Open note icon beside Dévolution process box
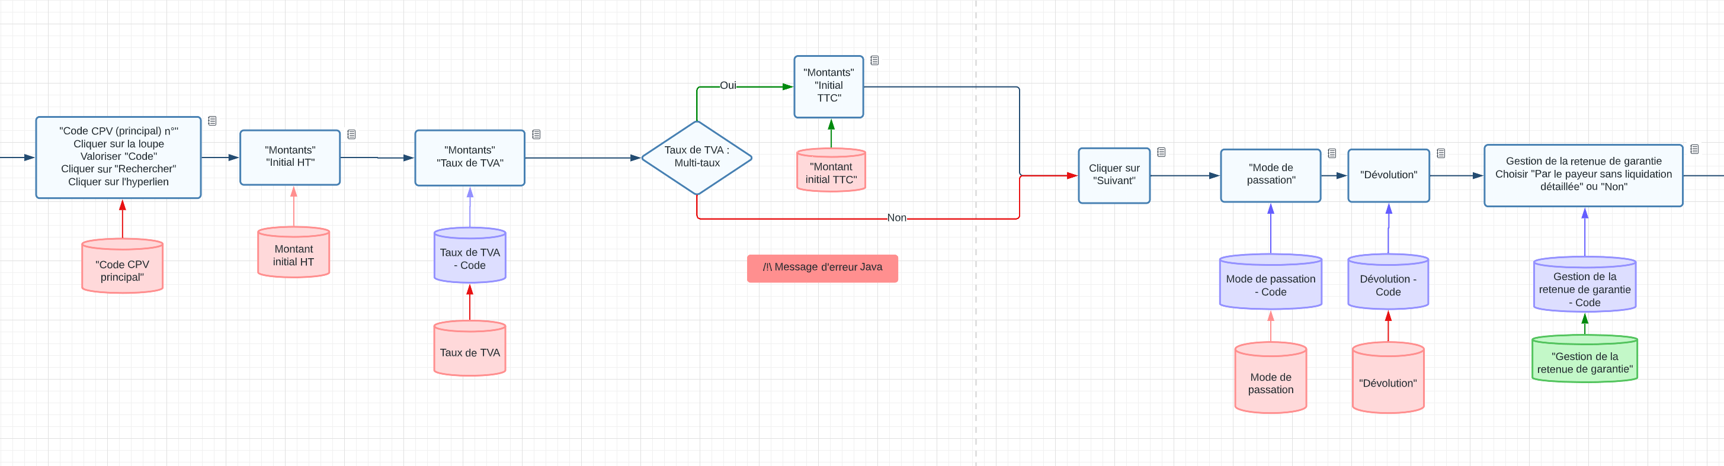The height and width of the screenshot is (466, 1724). tap(1441, 154)
